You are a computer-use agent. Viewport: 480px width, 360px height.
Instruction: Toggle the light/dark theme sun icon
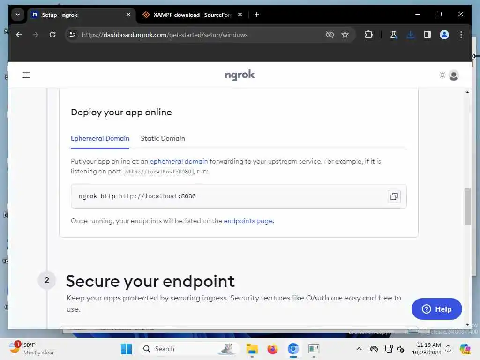click(x=442, y=75)
